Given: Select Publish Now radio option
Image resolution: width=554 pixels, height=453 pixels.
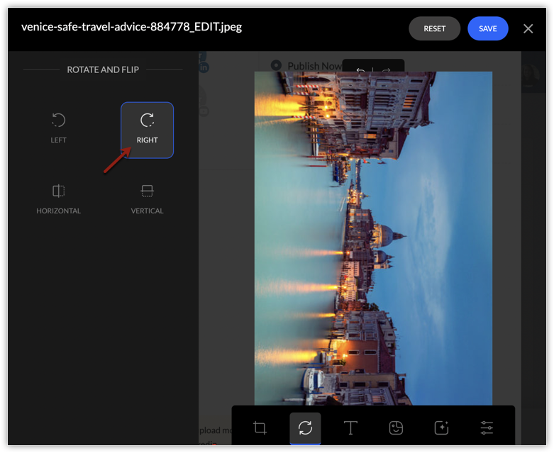Looking at the screenshot, I should click(x=276, y=66).
